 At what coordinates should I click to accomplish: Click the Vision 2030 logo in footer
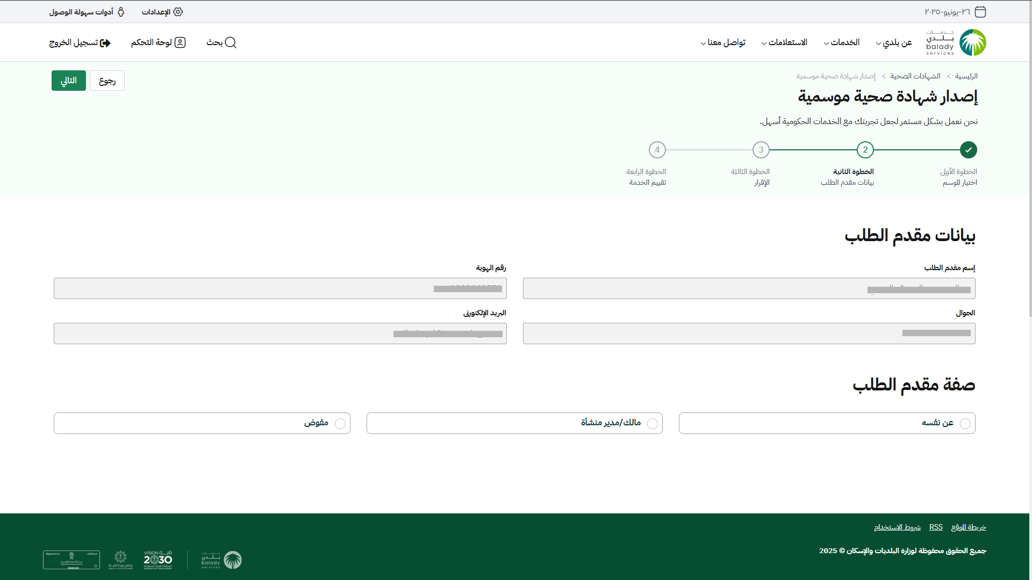[157, 560]
